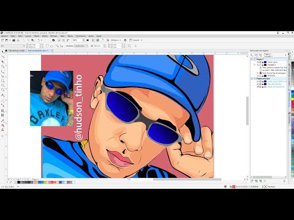Open the Launch application dropdown
Viewport: 294px width, 220px height.
[x=141, y=40]
